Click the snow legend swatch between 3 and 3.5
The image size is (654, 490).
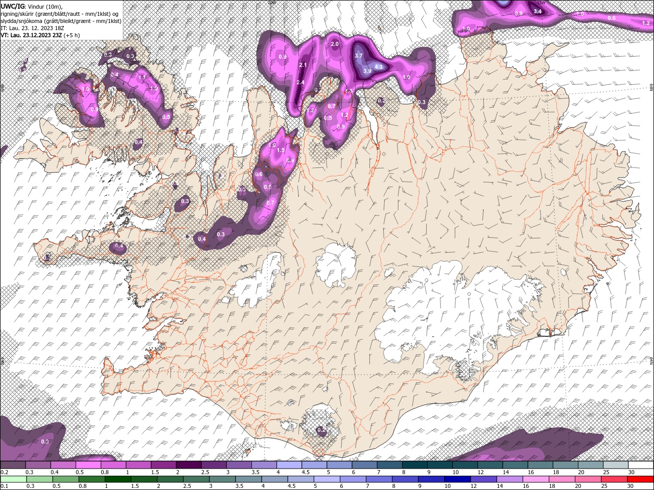239,465
